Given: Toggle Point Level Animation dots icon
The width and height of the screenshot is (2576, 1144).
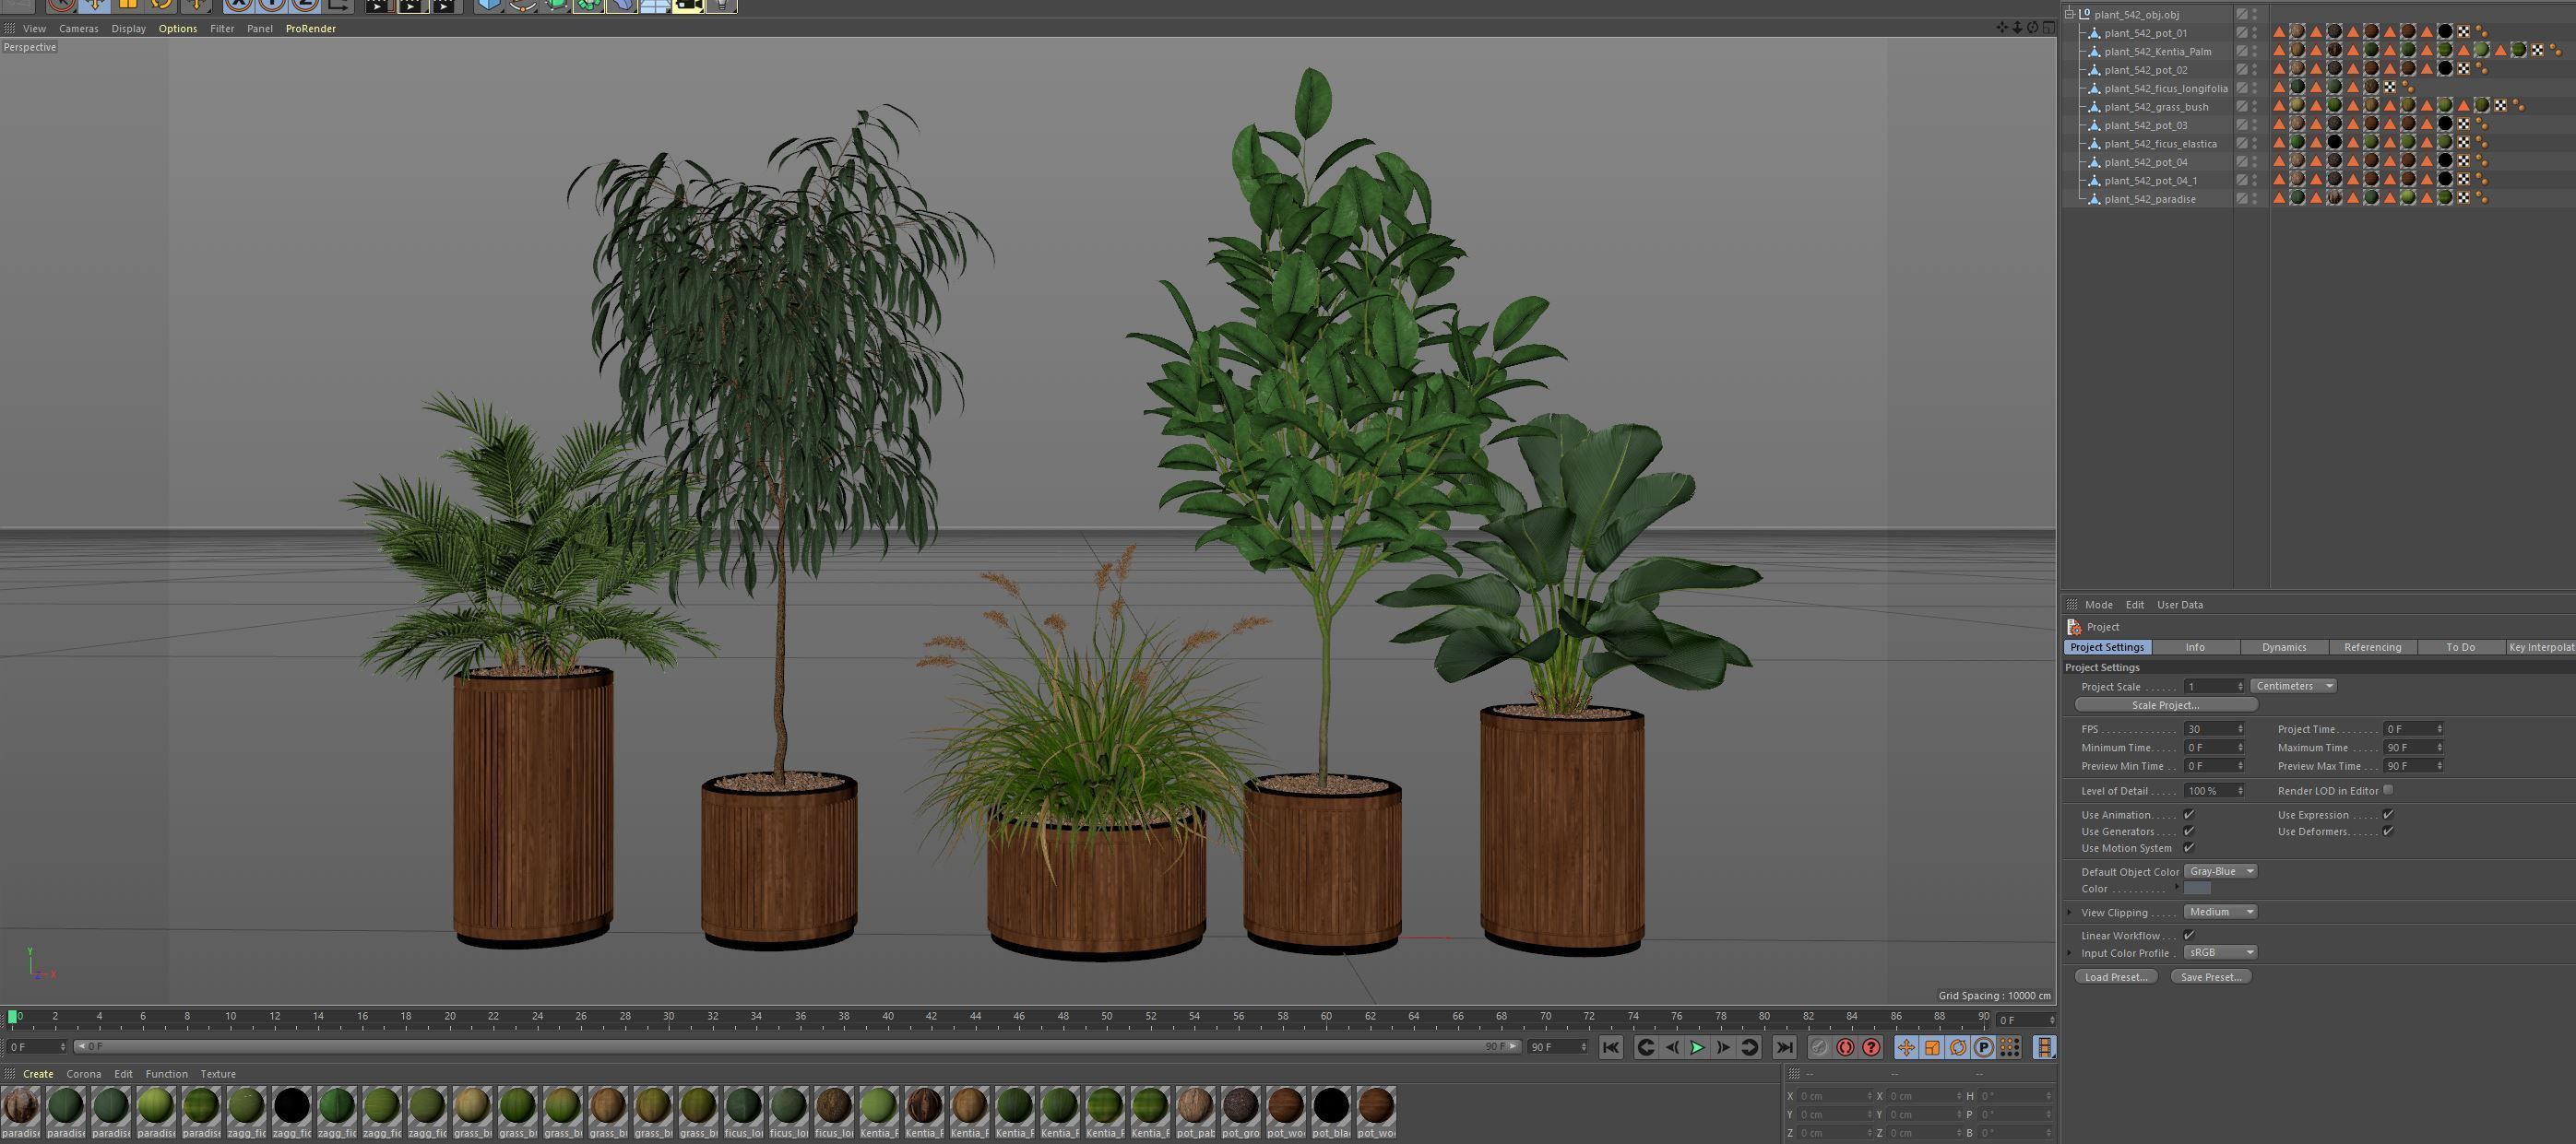Looking at the screenshot, I should [x=2010, y=1047].
